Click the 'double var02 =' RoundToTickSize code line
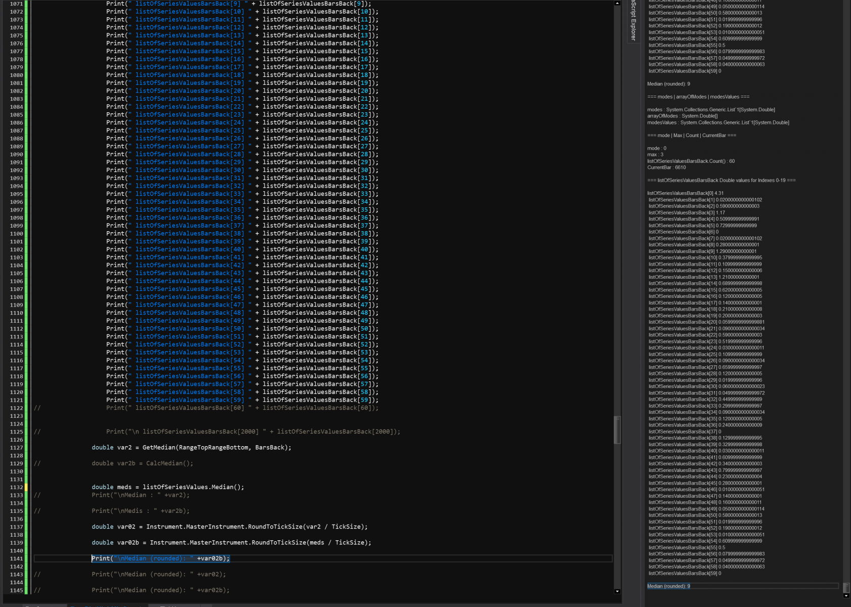 [230, 527]
